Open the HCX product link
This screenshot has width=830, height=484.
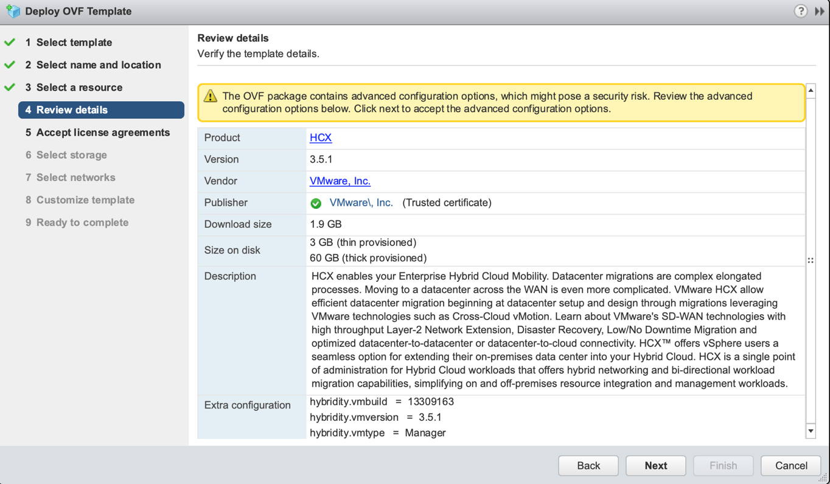[x=321, y=138]
